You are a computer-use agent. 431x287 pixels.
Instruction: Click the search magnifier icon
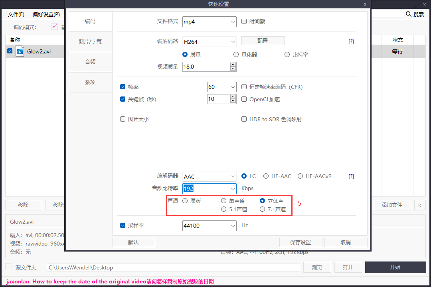tap(409, 14)
